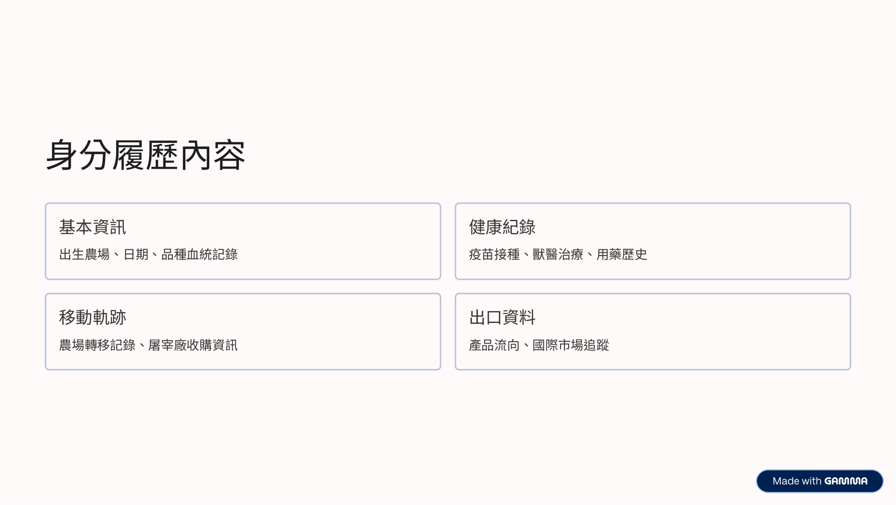Click the 健康紀錄 heading text

click(502, 227)
